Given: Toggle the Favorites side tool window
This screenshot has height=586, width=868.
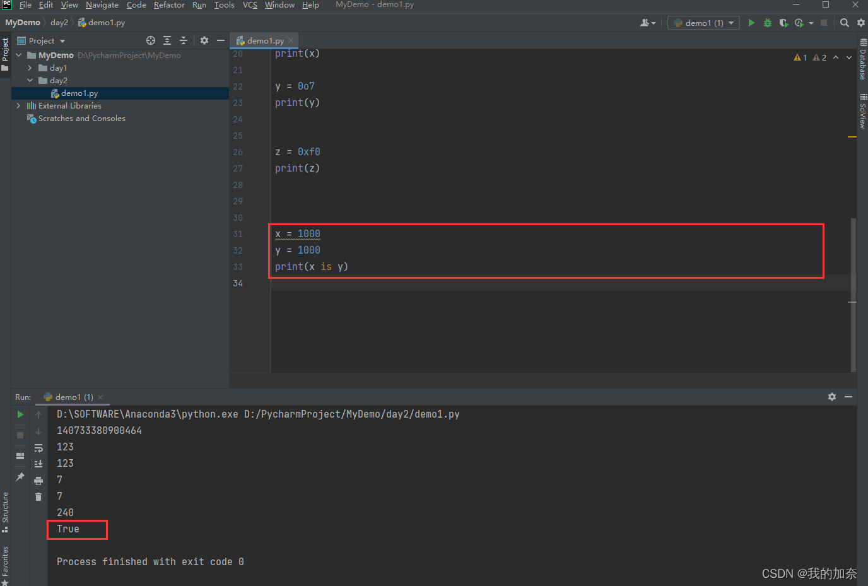Looking at the screenshot, I should pos(5,565).
